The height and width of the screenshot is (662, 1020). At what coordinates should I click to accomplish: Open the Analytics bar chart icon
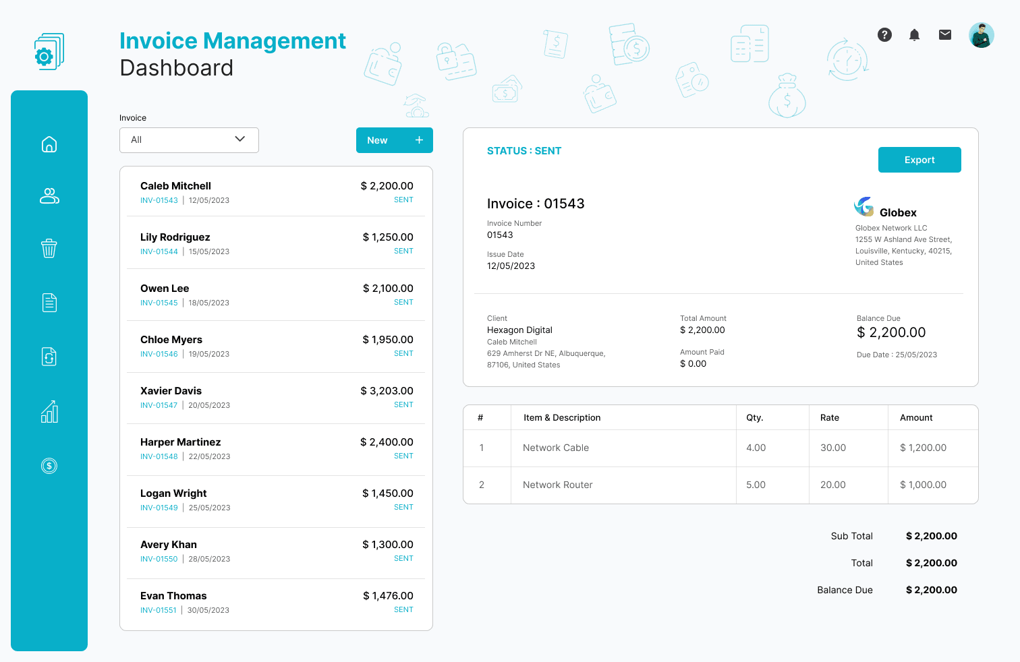click(49, 411)
